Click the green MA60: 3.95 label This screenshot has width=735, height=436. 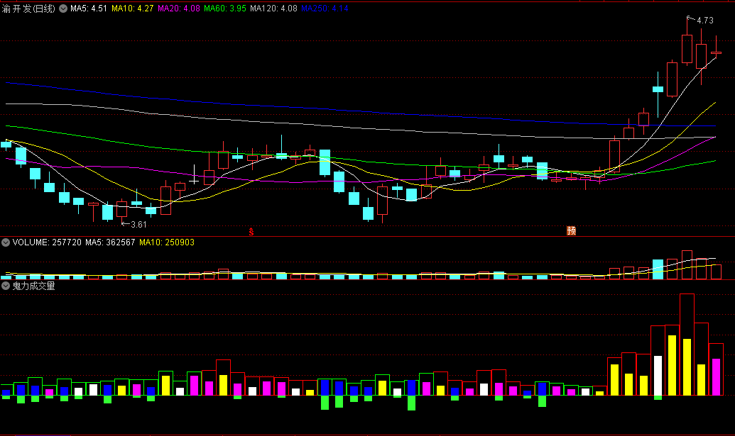coord(225,9)
